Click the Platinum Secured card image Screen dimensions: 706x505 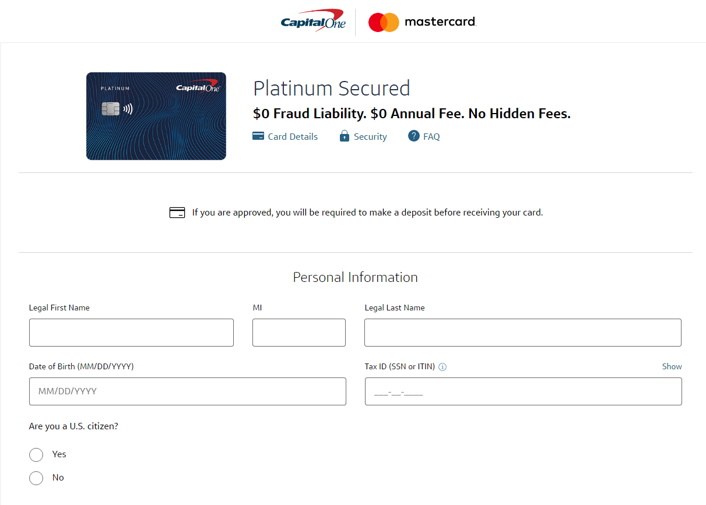coord(156,116)
